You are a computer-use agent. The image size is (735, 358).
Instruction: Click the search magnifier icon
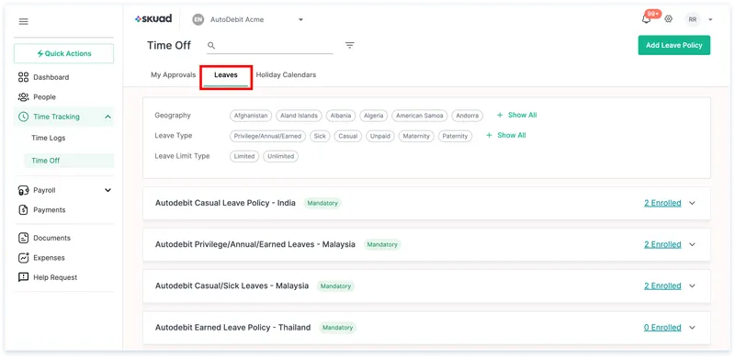(211, 46)
